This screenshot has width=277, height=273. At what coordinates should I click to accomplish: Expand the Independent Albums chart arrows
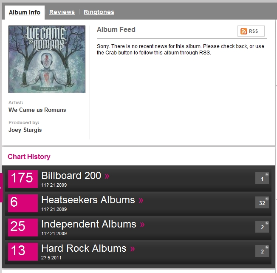tap(142, 224)
